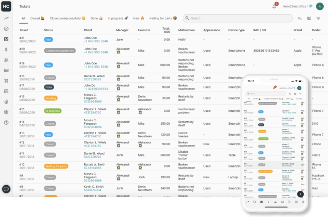Open the Tickets inbox icon in the sidebar

[6, 39]
